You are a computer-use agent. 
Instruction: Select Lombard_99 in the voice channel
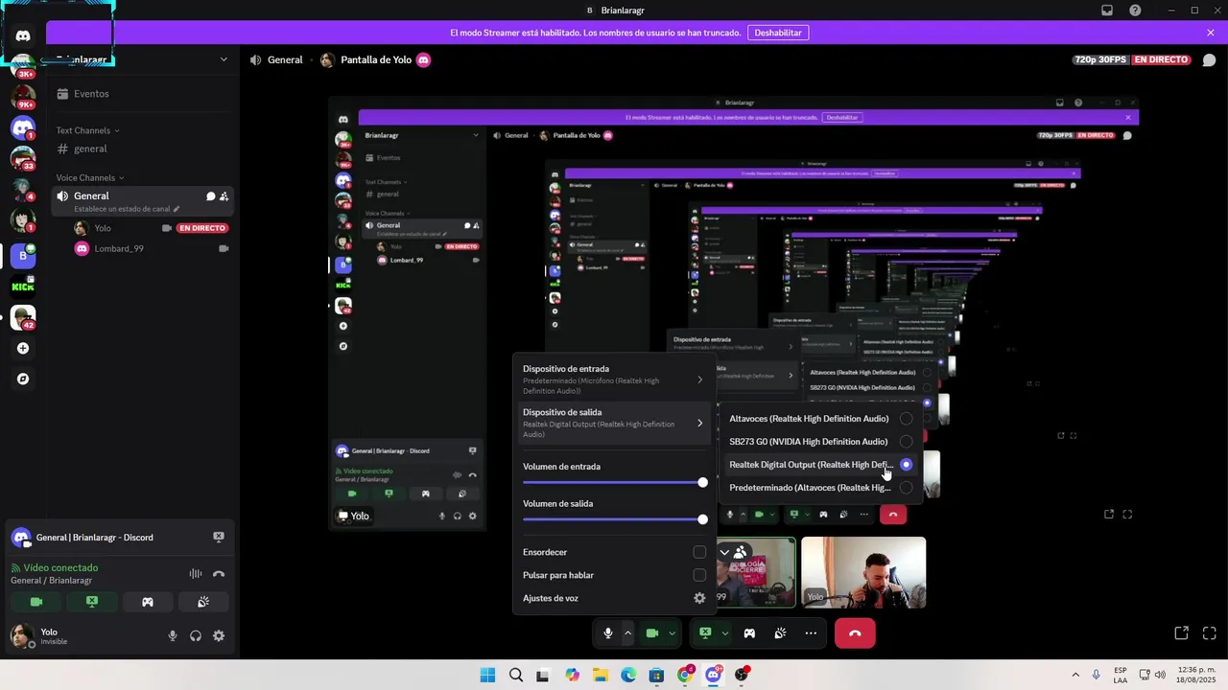(x=153, y=248)
